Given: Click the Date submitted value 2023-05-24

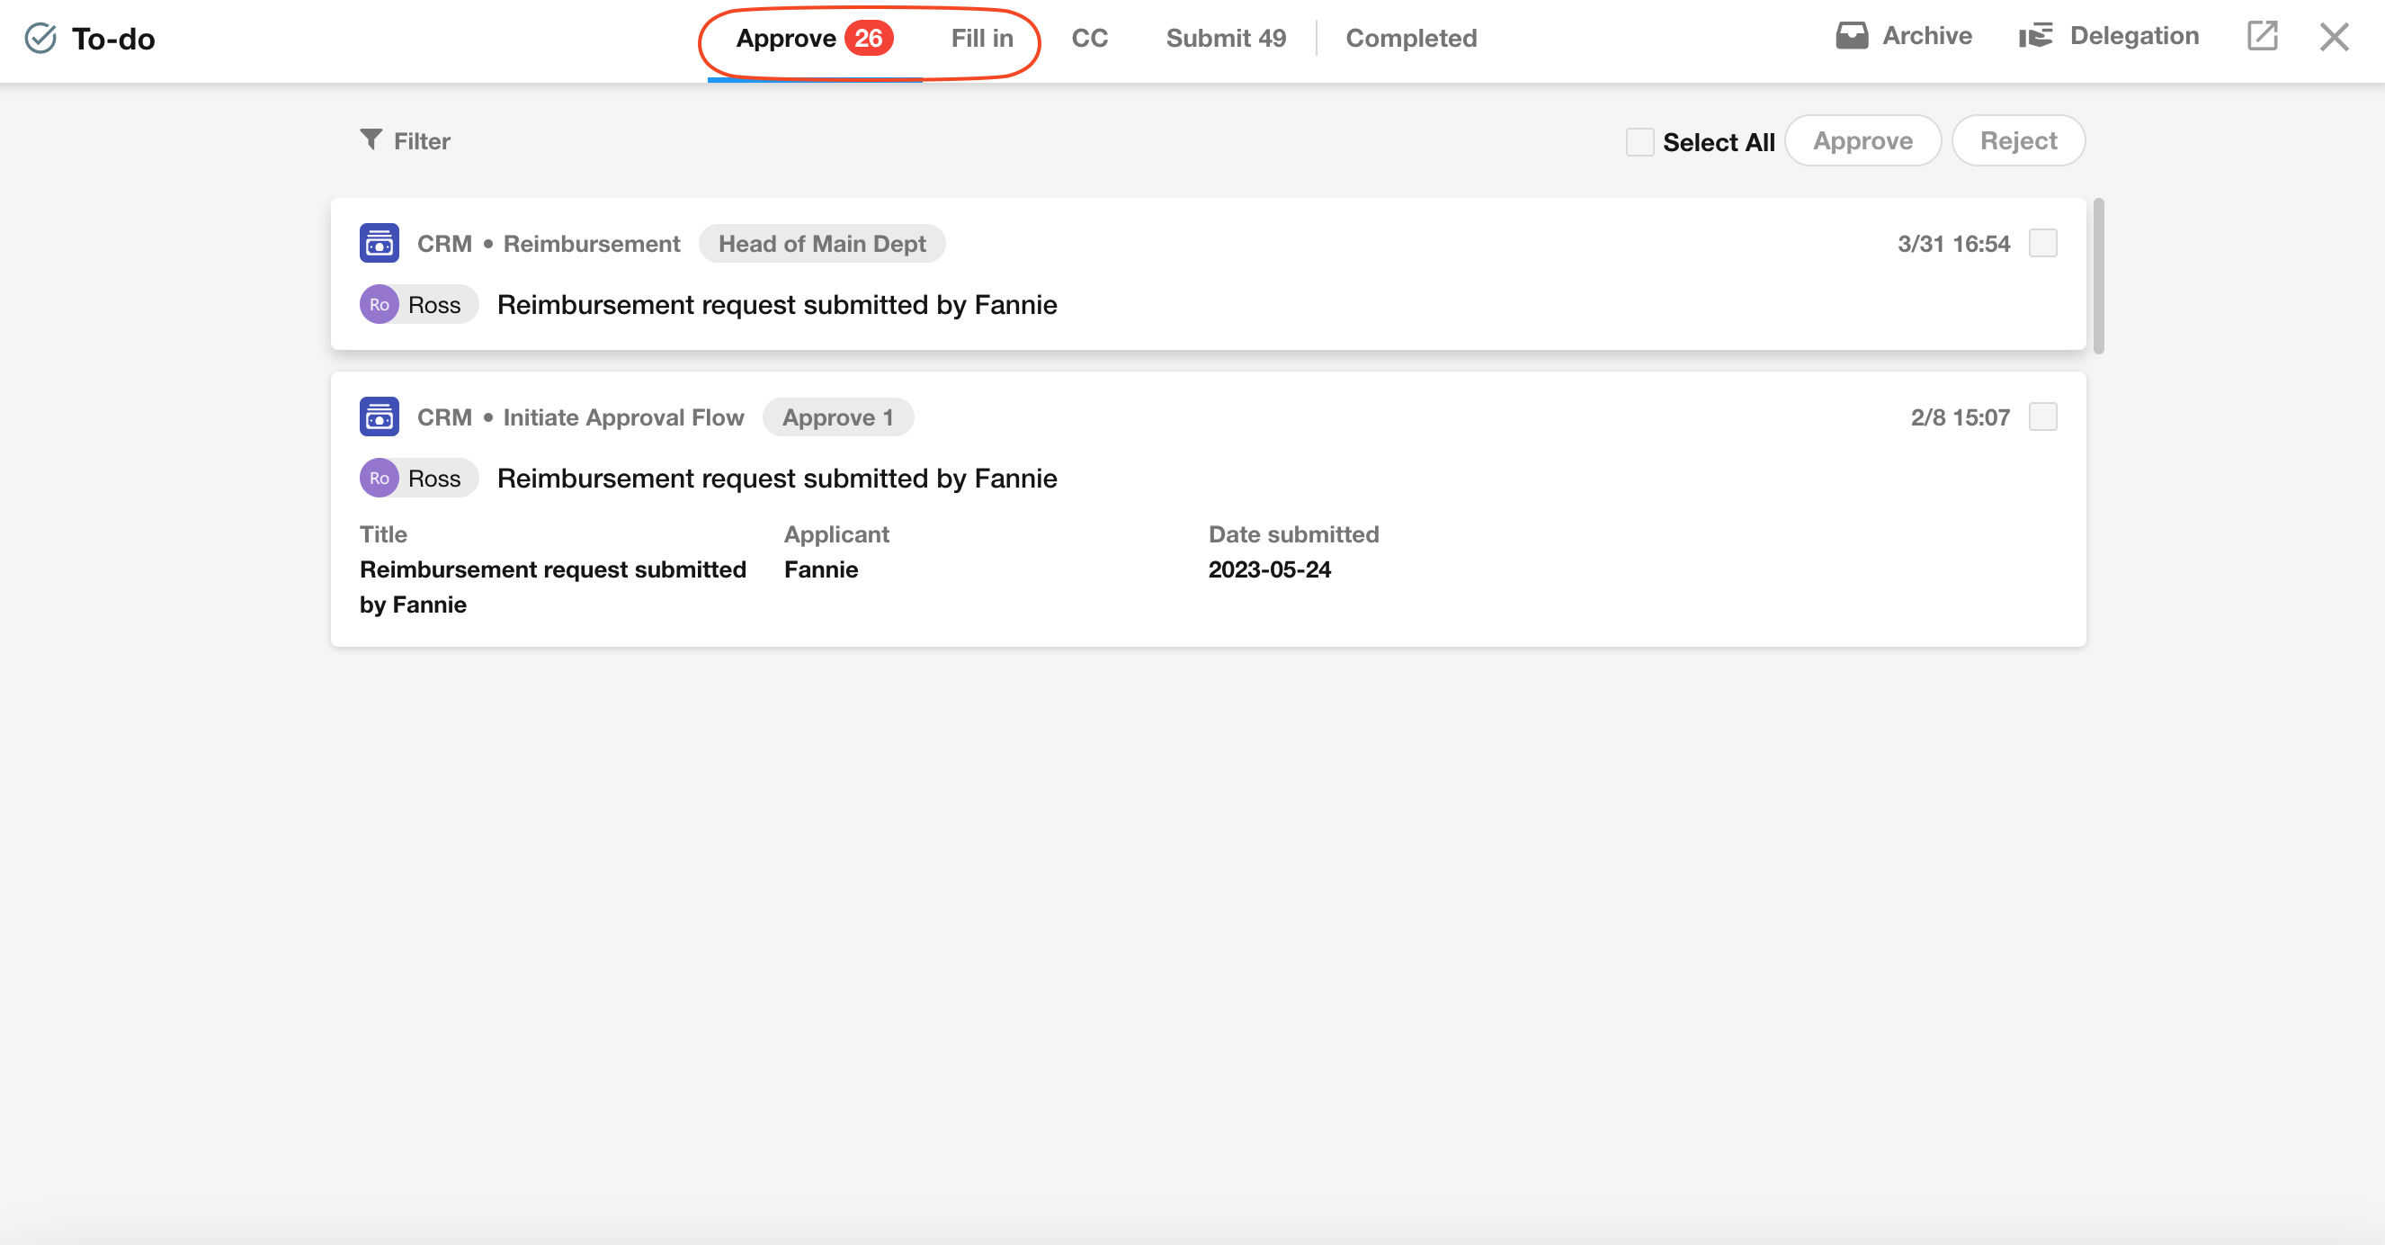Looking at the screenshot, I should click(x=1269, y=569).
